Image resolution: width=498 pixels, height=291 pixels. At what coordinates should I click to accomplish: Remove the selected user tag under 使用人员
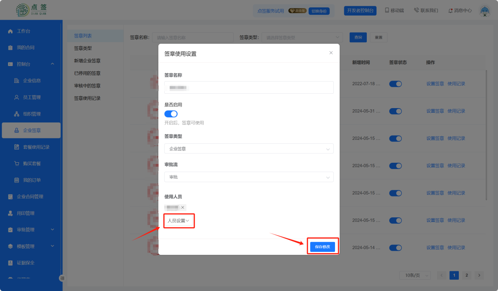[x=183, y=208]
